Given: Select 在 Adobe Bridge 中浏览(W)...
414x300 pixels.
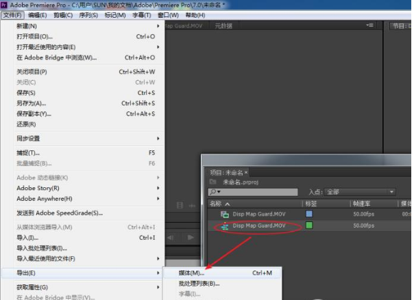Looking at the screenshot, I should tap(83, 57).
